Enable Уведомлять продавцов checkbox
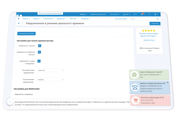Viewport: 177px width, 118px height. coord(37,94)
